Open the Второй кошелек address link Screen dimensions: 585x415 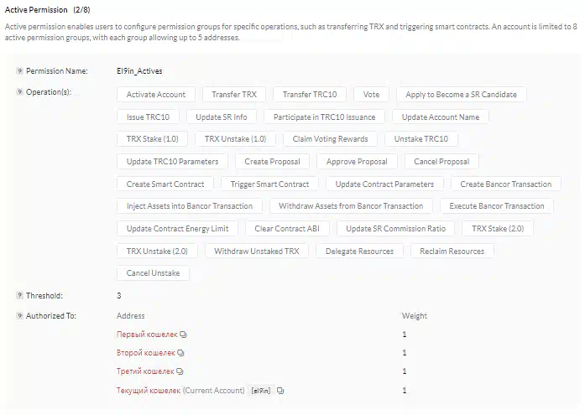[x=146, y=353]
